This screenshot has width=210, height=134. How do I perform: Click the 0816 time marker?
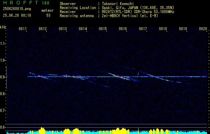click(123, 29)
